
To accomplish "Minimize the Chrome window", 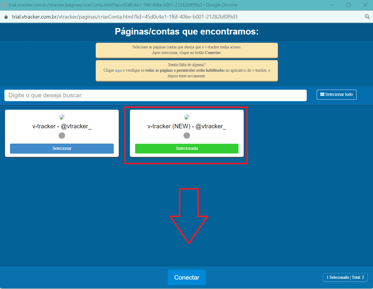I will click(x=332, y=5).
